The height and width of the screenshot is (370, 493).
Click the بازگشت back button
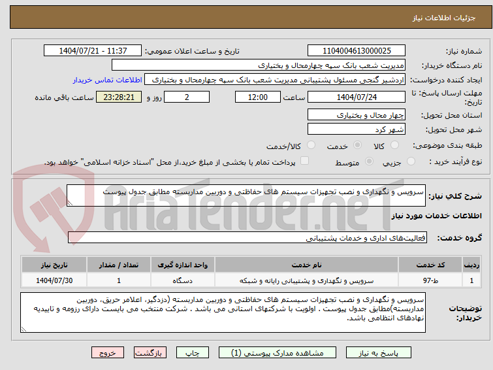(150, 353)
